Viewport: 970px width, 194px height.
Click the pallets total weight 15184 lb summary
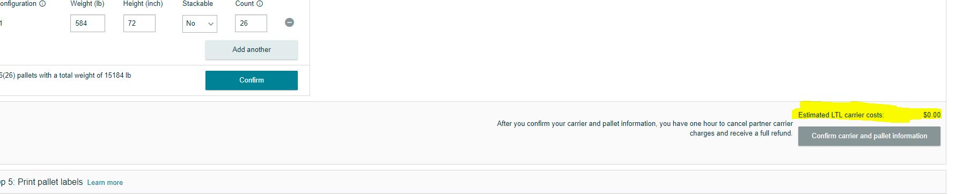[65, 76]
